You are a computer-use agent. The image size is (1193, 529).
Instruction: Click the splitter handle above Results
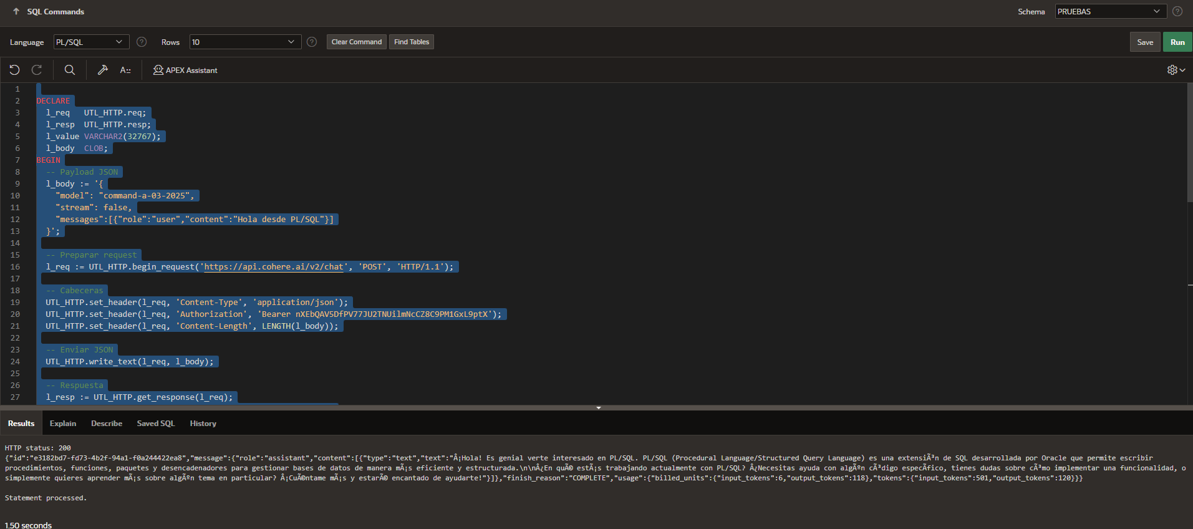pyautogui.click(x=598, y=407)
